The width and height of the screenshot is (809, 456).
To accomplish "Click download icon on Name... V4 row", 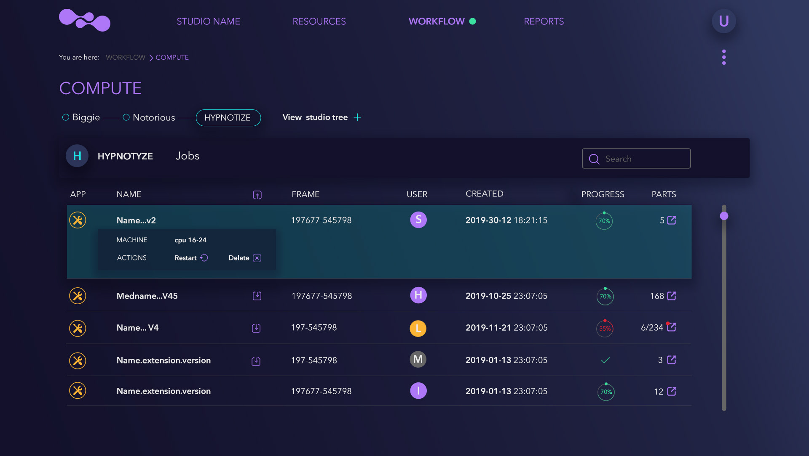I will coord(256,328).
